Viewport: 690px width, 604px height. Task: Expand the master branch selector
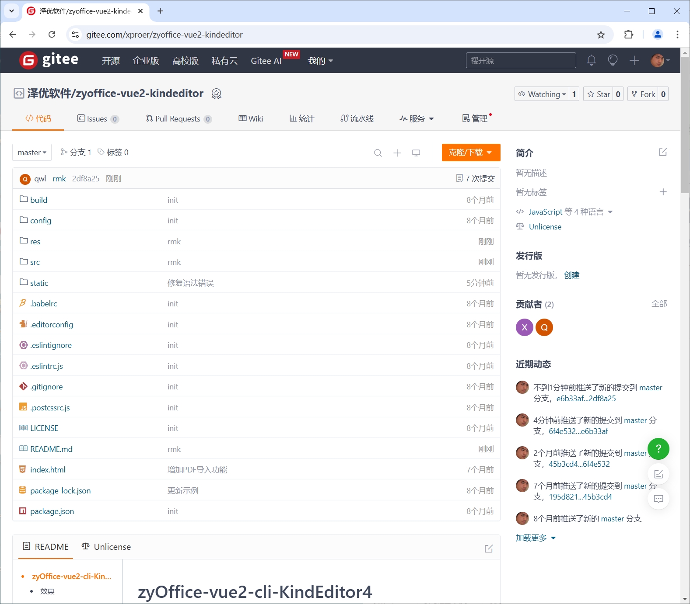pyautogui.click(x=32, y=153)
